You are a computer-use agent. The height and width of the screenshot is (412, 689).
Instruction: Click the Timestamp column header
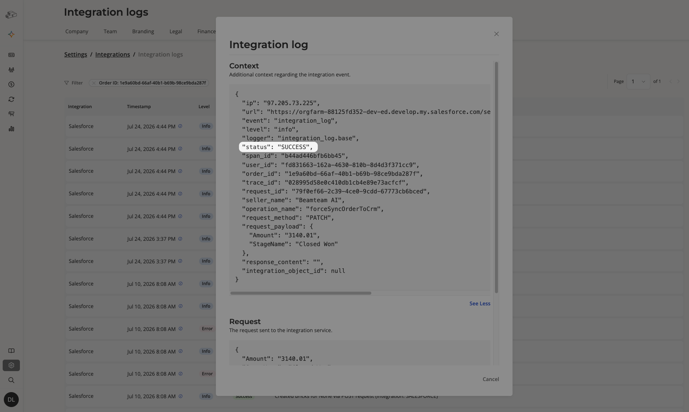coord(139,107)
